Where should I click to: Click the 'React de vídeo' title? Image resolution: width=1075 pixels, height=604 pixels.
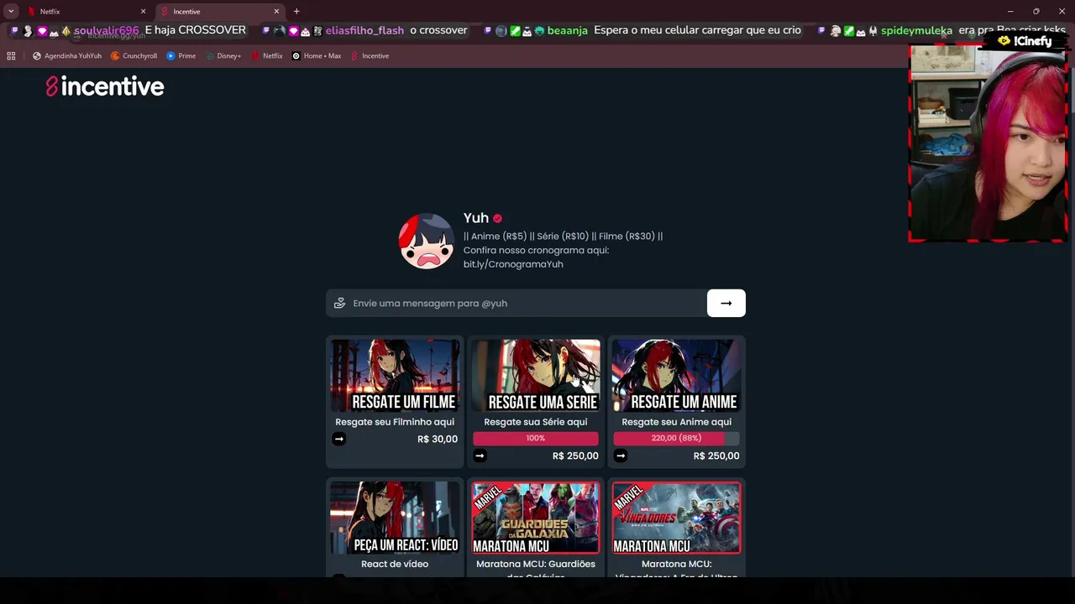click(x=395, y=565)
